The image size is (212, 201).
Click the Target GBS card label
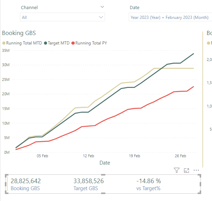86,188
